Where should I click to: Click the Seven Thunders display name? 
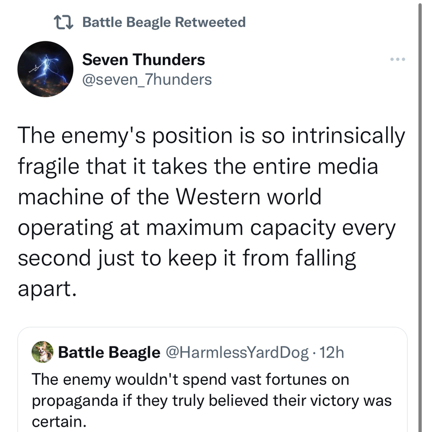point(143,60)
